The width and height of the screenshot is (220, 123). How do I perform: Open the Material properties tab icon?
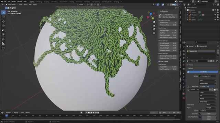[x=184, y=94]
